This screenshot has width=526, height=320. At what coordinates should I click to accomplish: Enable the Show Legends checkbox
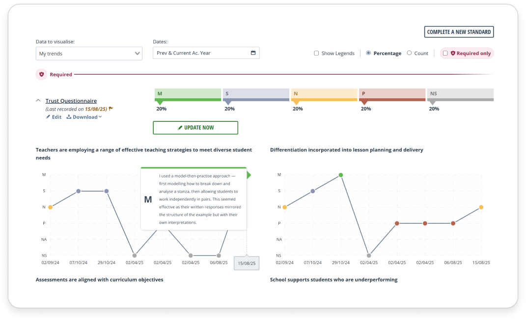[x=316, y=53]
